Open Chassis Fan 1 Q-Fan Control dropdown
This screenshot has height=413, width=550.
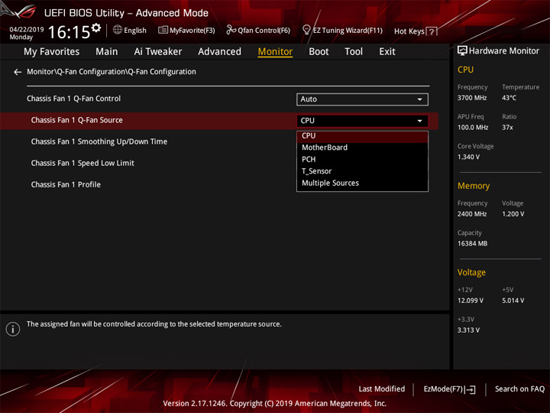click(362, 99)
